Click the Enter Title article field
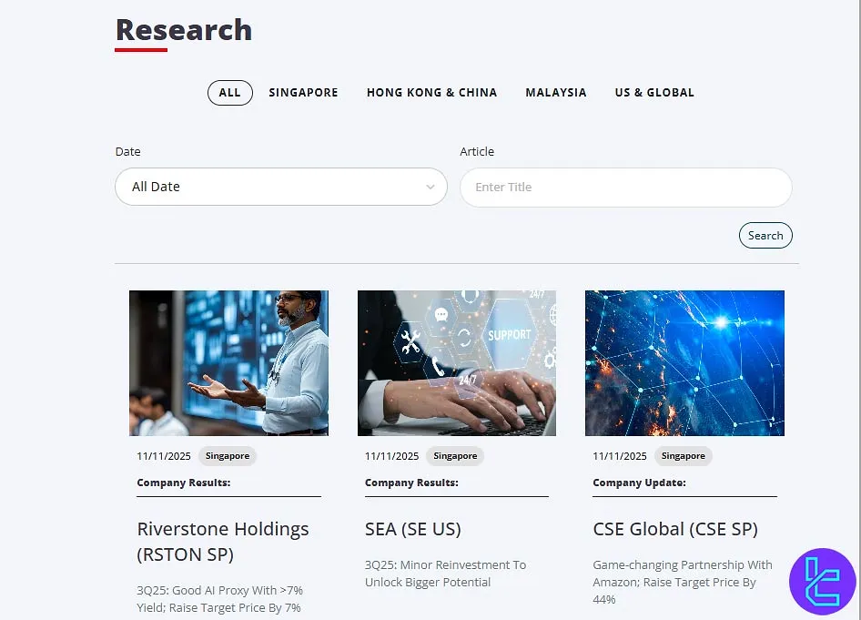Image resolution: width=861 pixels, height=620 pixels. click(625, 187)
